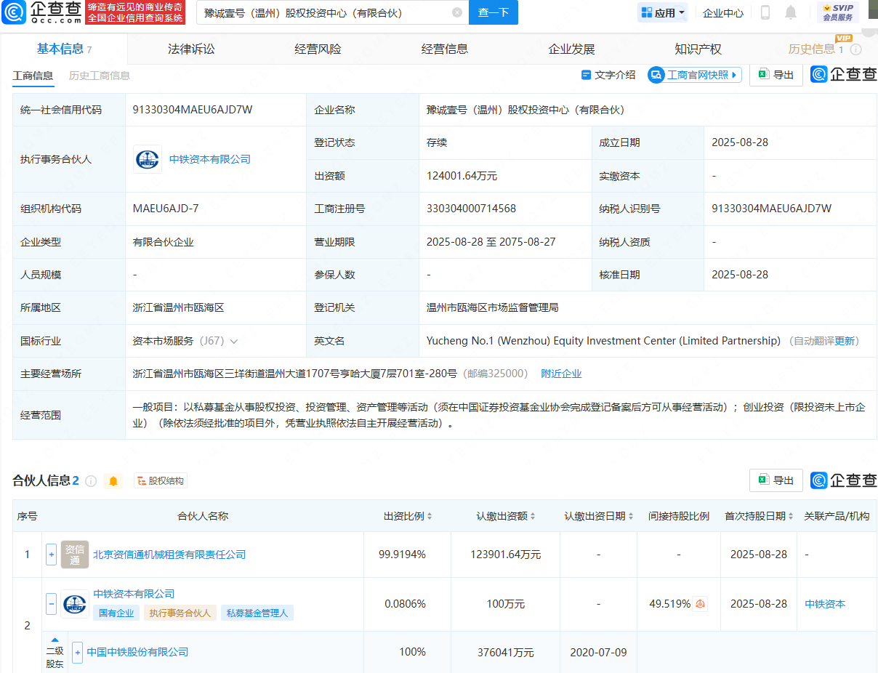This screenshot has width=878, height=673.
Task: Sort by 出资比例 column
Action: [430, 516]
